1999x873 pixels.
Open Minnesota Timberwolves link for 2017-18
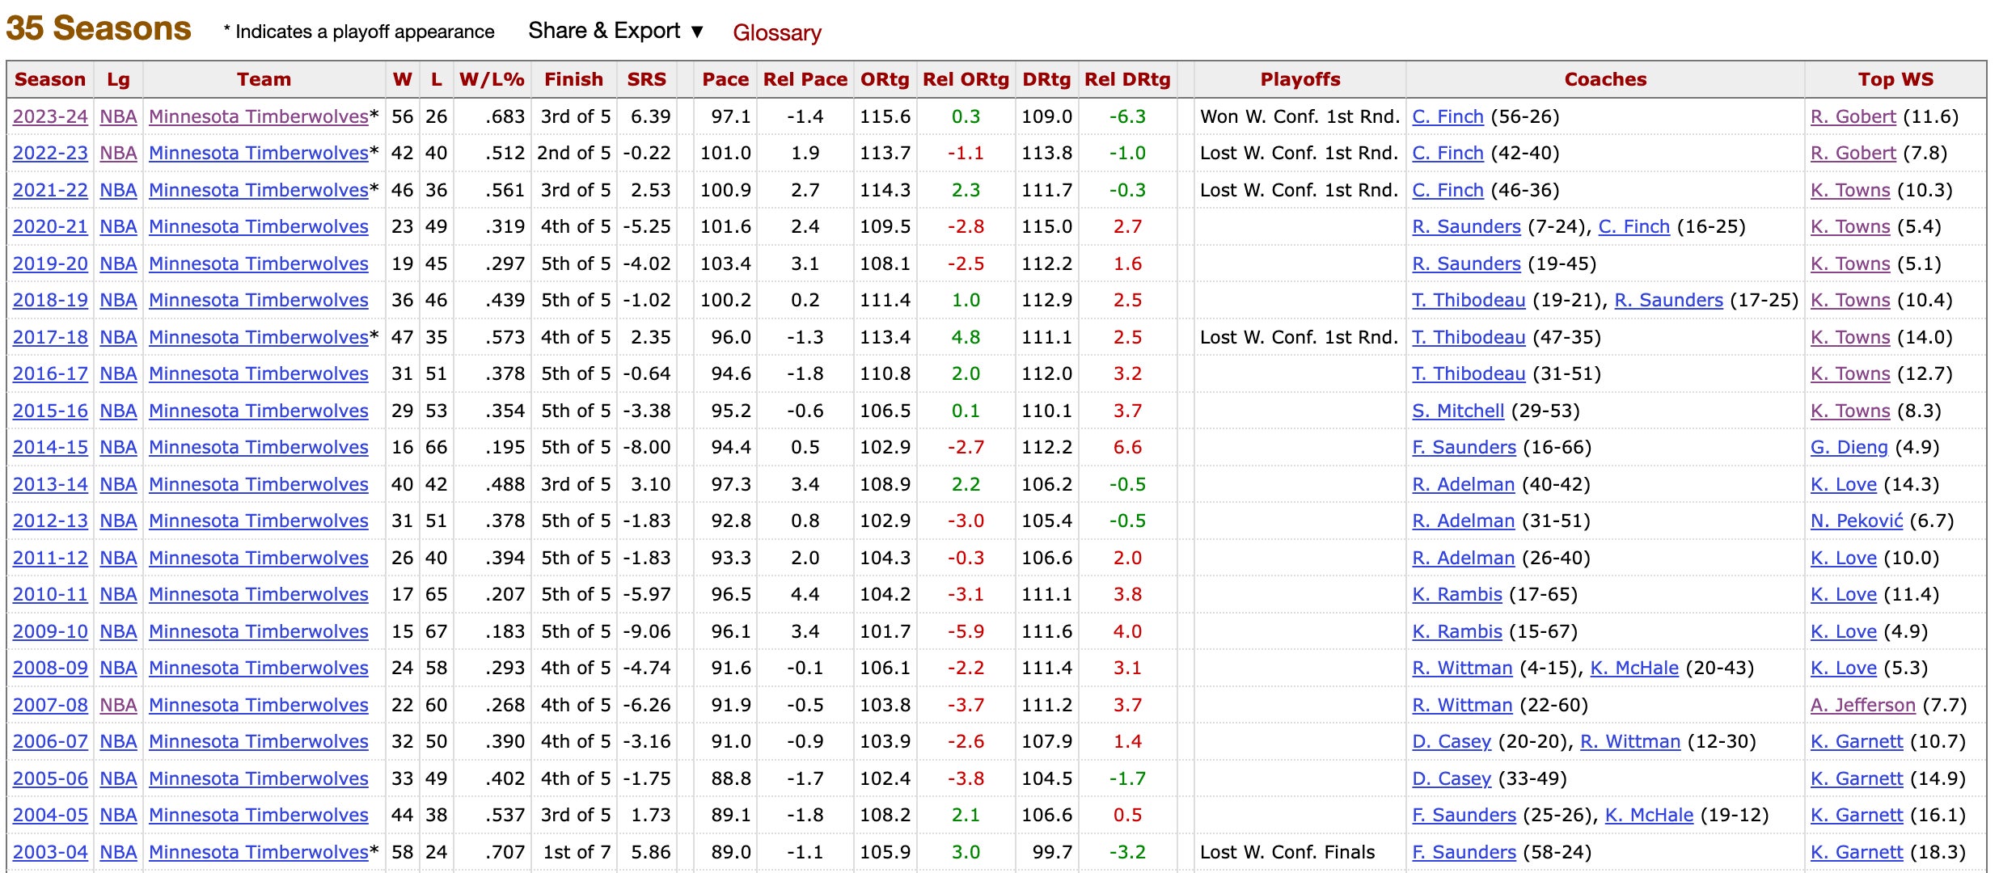259,337
